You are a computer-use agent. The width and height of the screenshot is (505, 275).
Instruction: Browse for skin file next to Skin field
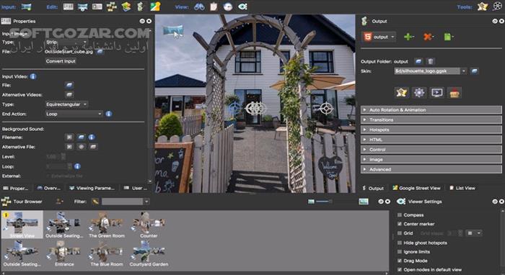[x=475, y=71]
